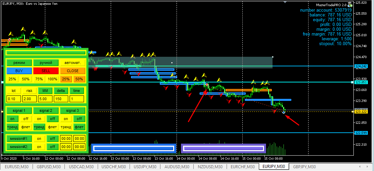Switch to the GBPJPY,M30 chart tab
The image size is (374, 171).
click(304, 167)
